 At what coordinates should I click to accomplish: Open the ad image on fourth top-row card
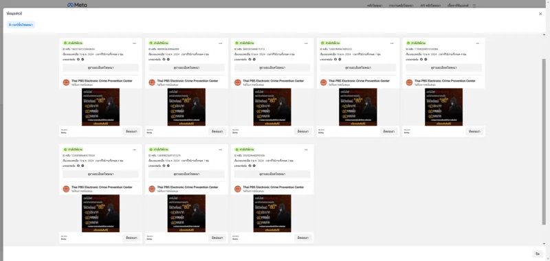click(358, 107)
